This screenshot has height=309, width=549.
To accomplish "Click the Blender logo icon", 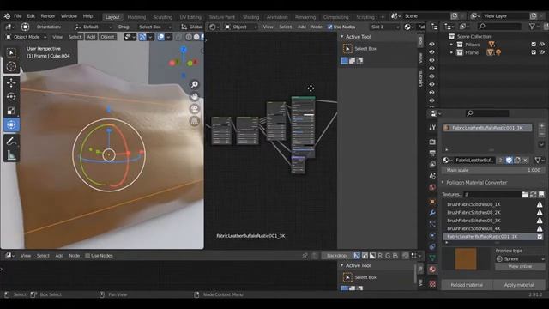I will (7, 16).
